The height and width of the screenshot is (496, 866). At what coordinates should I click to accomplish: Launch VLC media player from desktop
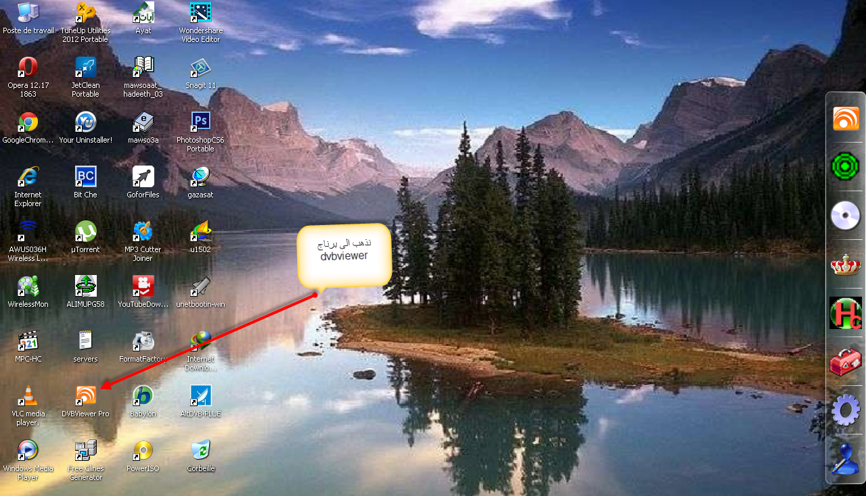point(28,395)
